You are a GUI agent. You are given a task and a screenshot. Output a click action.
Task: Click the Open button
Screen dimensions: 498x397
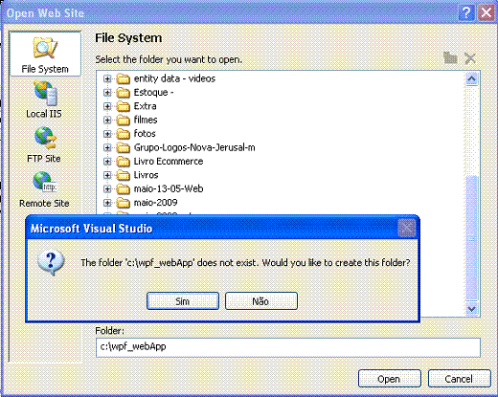[390, 379]
